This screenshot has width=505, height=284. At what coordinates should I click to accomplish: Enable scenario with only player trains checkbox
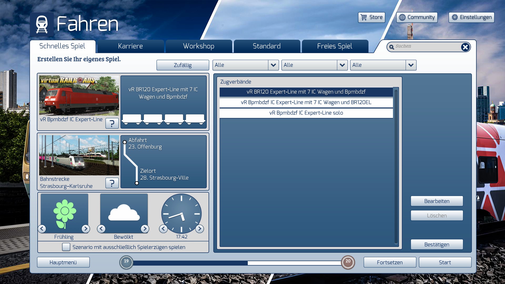point(66,247)
